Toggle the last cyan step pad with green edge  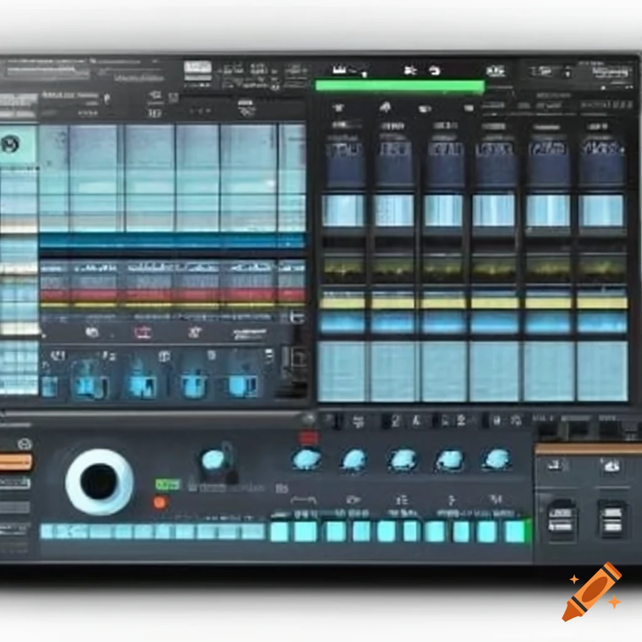tap(517, 532)
